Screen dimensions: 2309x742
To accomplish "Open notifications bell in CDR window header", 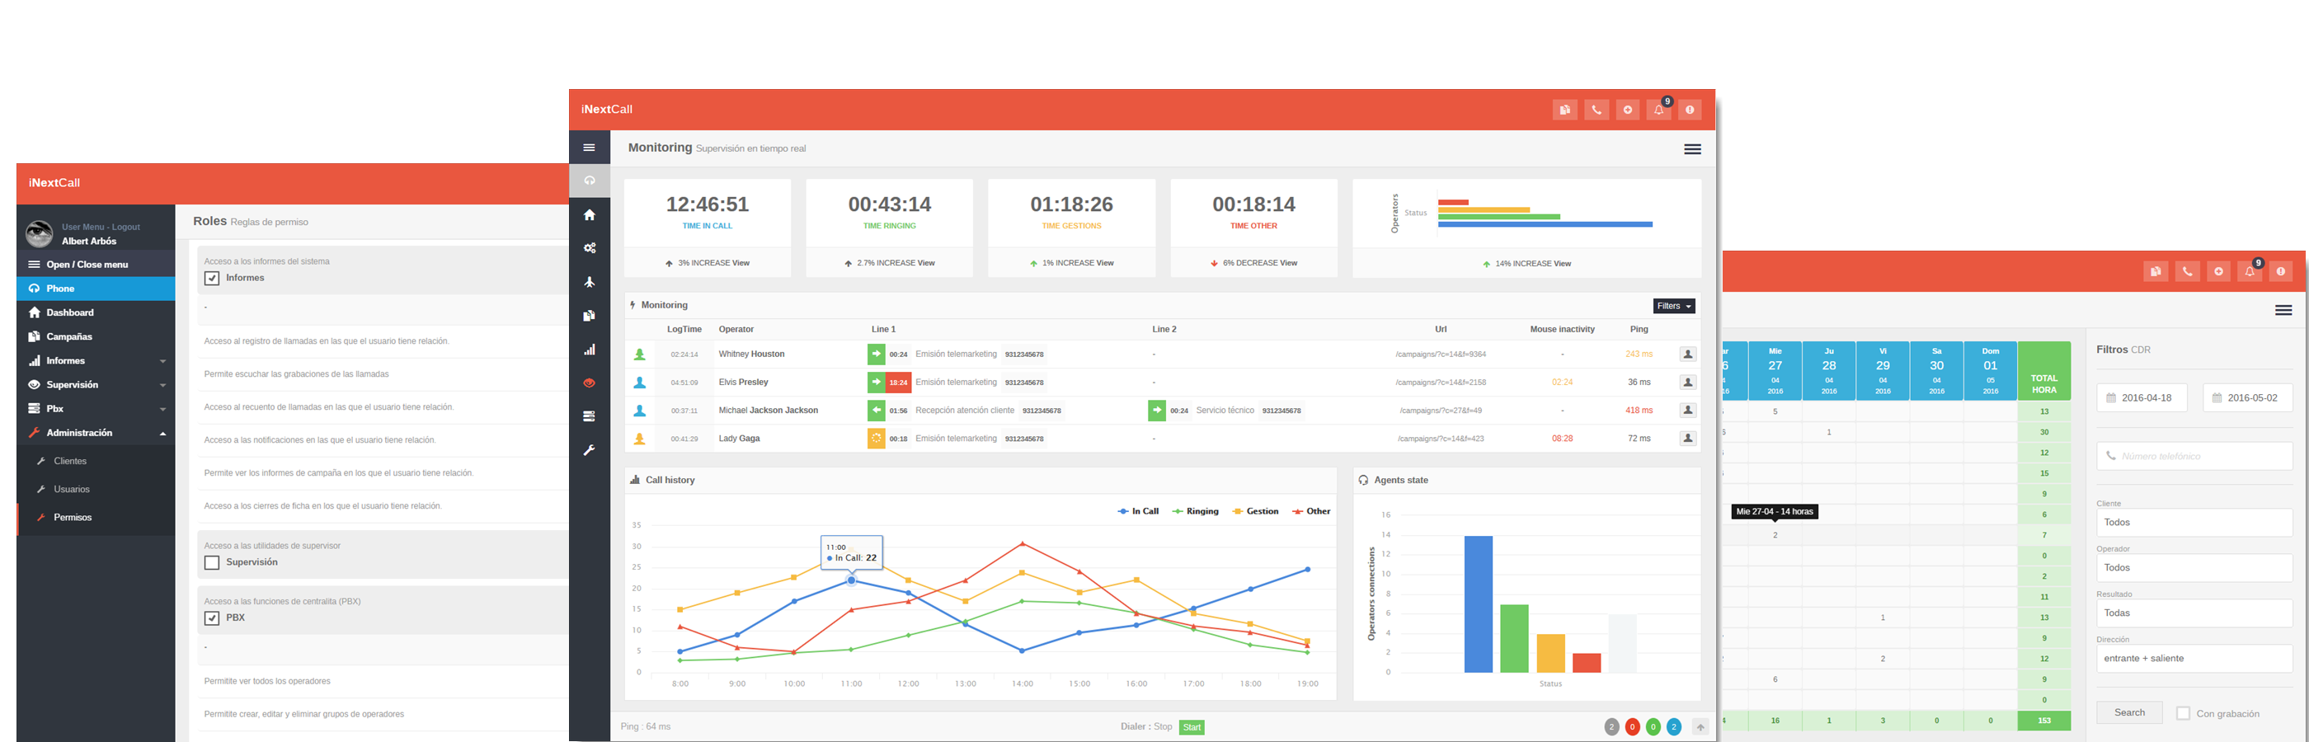I will click(x=2250, y=270).
